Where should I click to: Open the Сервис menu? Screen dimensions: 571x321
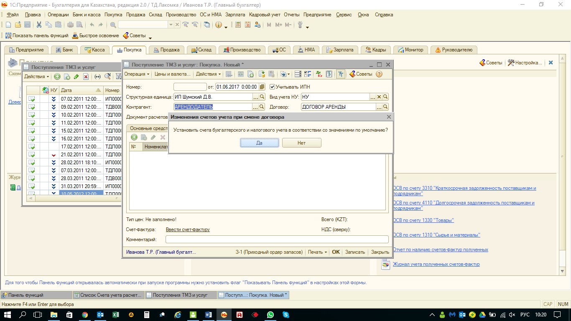pos(344,15)
